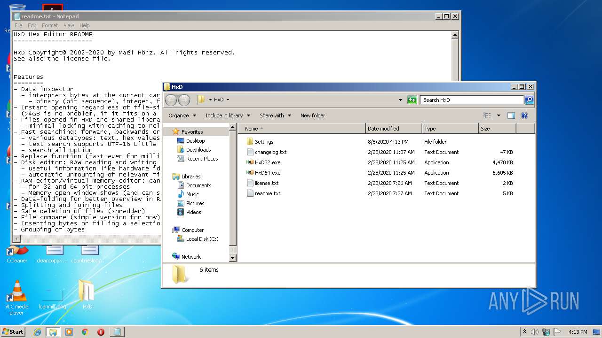Image resolution: width=602 pixels, height=338 pixels.
Task: Toggle the preview pane icon
Action: (511, 115)
